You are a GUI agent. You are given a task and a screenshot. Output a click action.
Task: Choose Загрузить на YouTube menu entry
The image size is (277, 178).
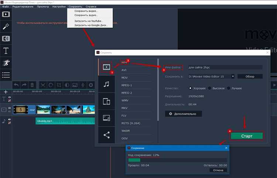90,21
